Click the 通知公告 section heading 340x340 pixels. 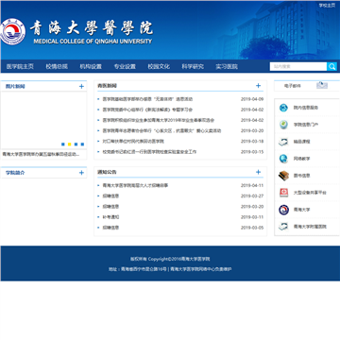[107, 172]
